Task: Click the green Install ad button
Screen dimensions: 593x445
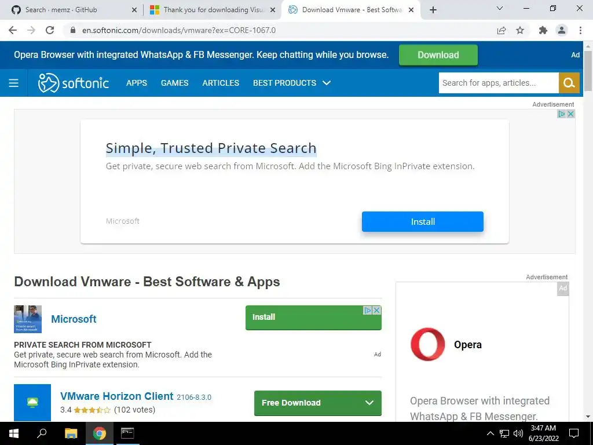Action: click(313, 318)
